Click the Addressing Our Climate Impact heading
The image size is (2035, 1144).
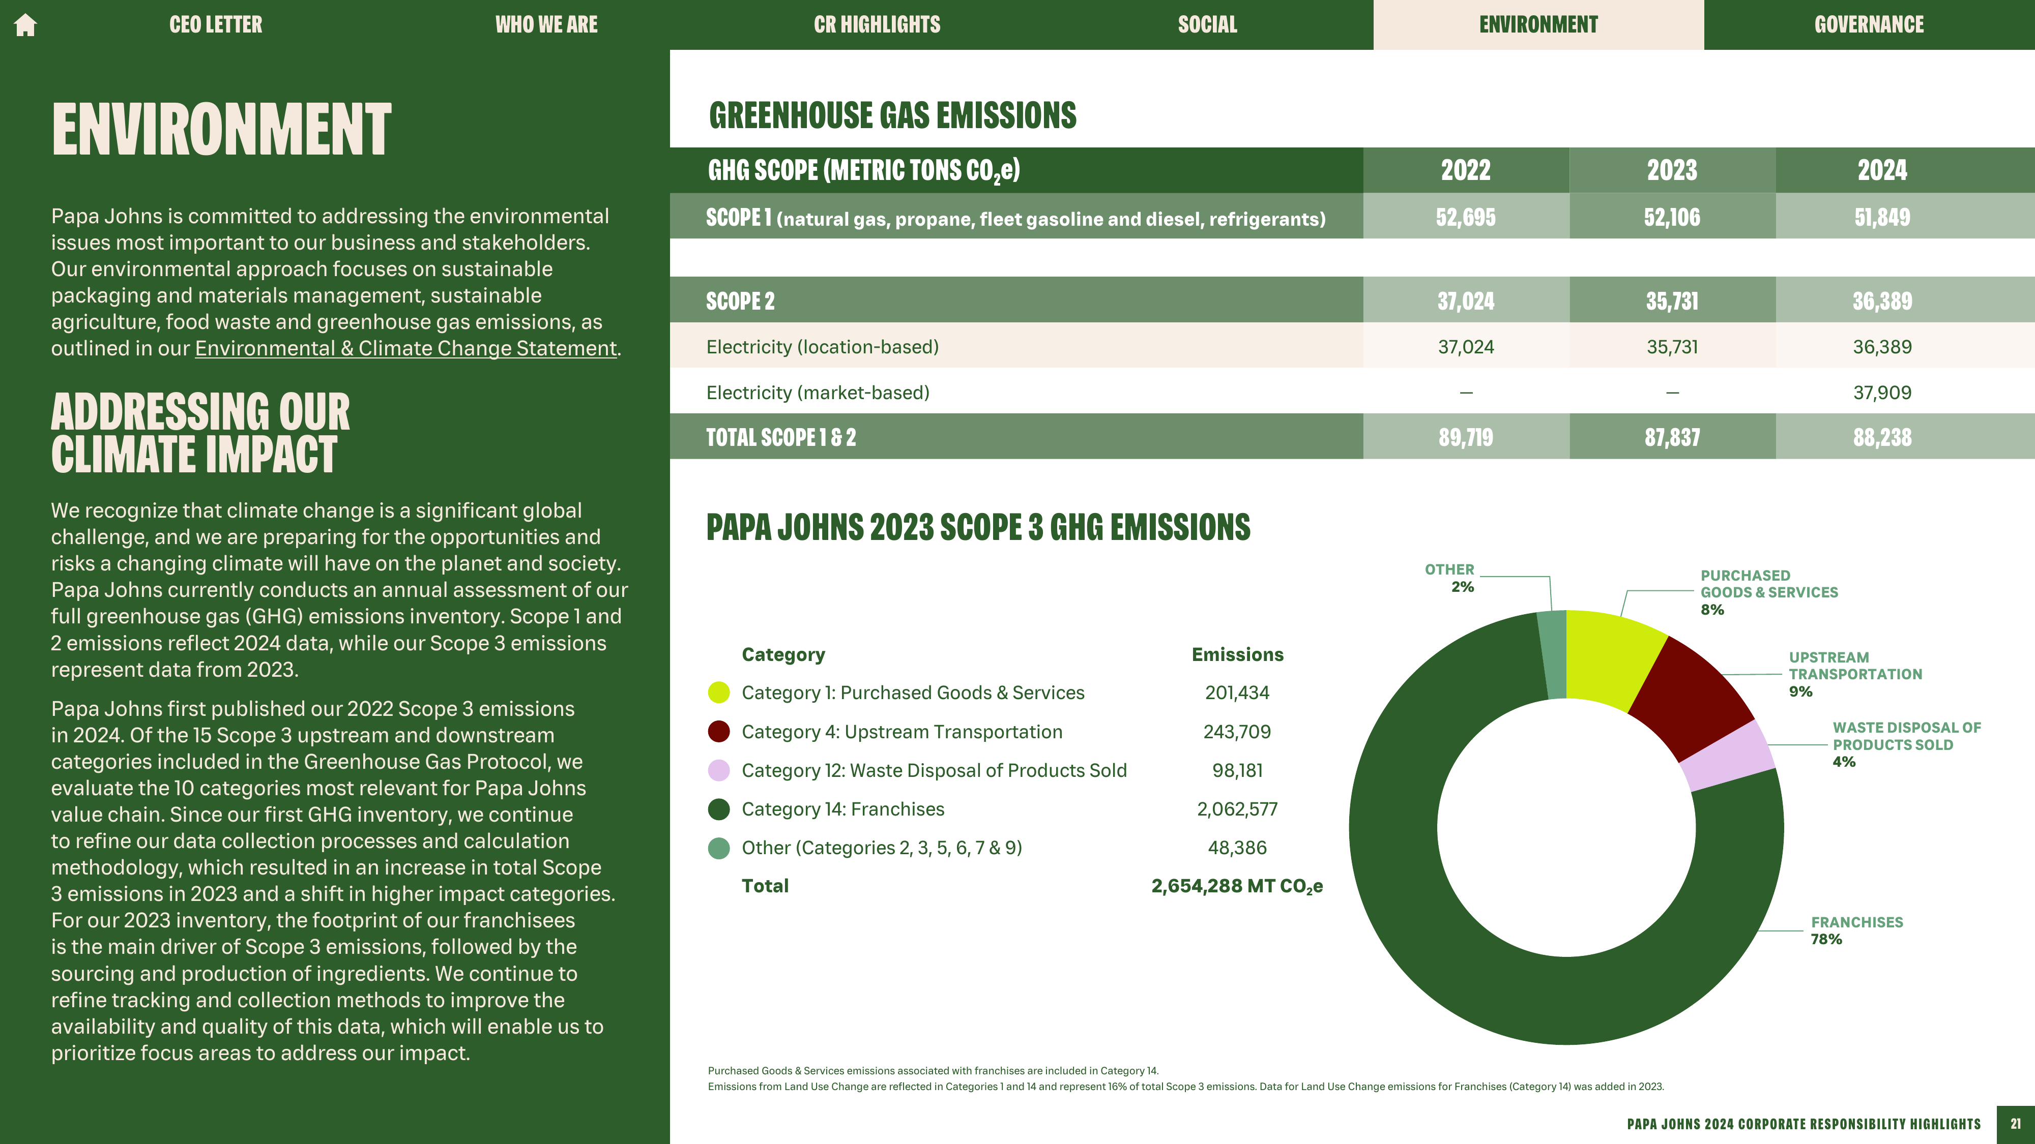coord(200,433)
